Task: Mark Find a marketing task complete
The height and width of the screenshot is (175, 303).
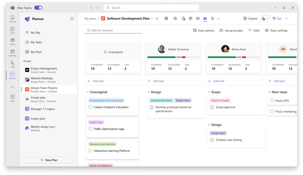Action: (272, 112)
